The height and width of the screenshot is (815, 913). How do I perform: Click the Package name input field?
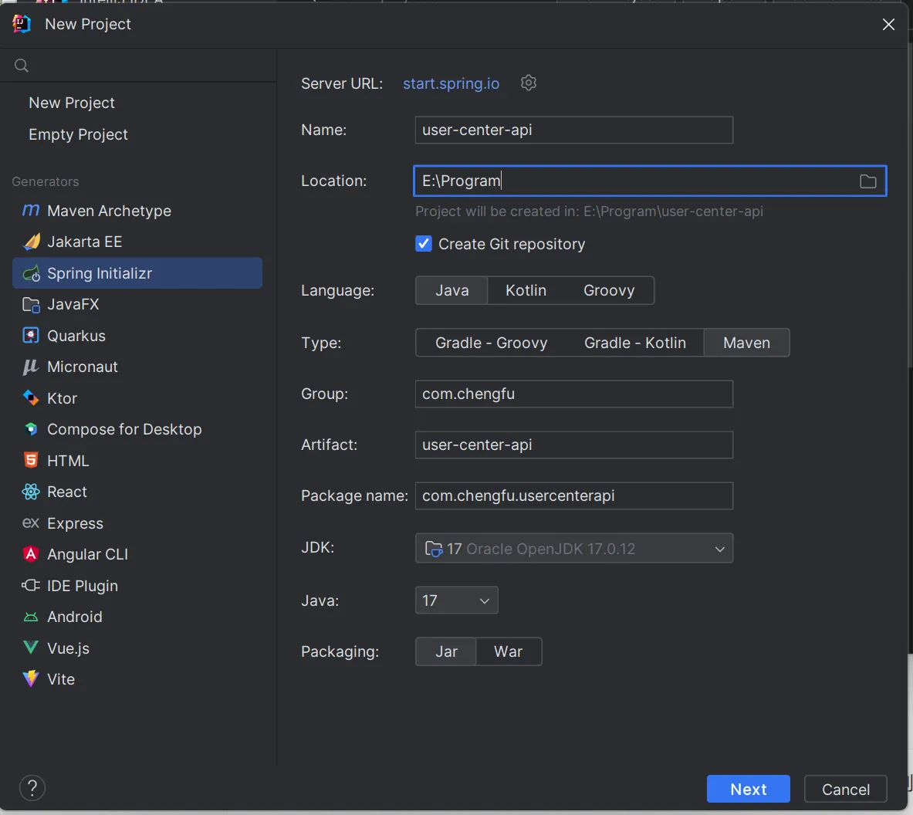pos(573,496)
